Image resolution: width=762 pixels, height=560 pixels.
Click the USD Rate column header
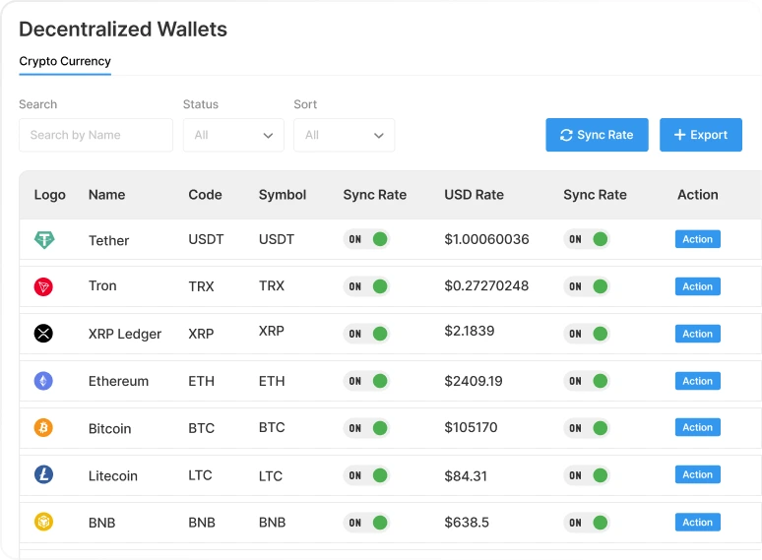(x=474, y=195)
